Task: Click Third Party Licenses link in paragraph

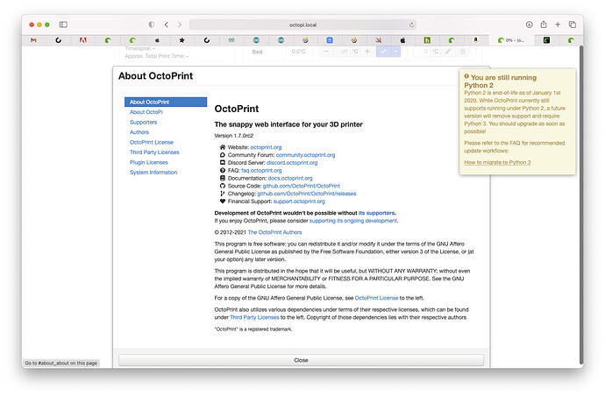Action: 254,317
